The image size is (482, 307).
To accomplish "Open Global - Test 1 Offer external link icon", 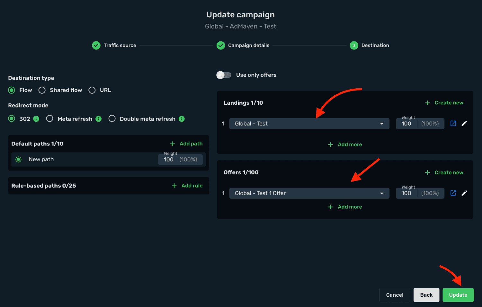I will [453, 193].
